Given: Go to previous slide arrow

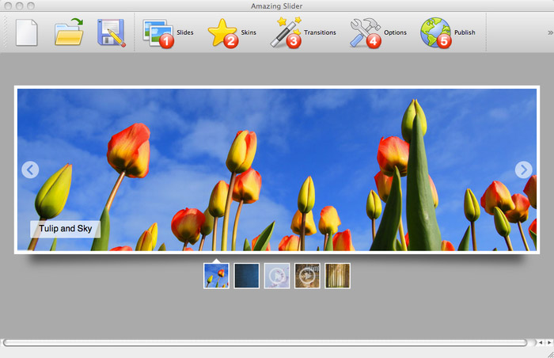Looking at the screenshot, I should [x=30, y=169].
